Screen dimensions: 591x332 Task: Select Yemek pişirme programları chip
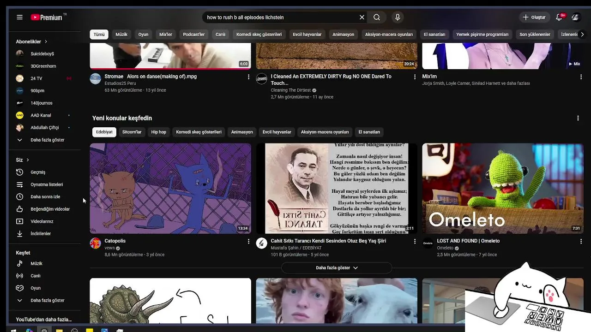coord(482,35)
